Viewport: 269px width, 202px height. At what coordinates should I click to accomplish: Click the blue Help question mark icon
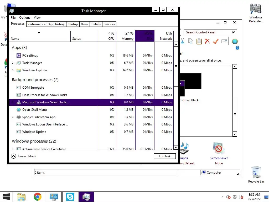point(237,48)
